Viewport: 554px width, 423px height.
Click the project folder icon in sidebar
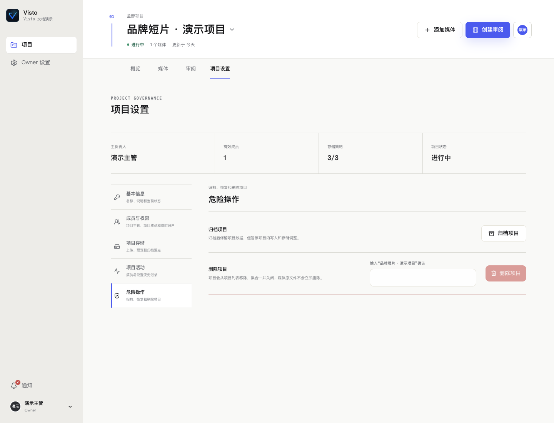[x=14, y=45]
